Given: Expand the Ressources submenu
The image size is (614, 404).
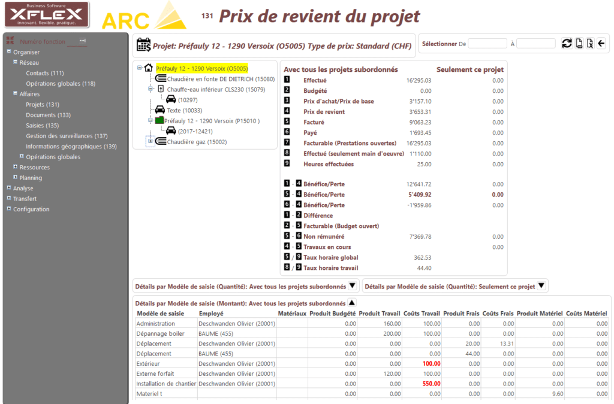Looking at the screenshot, I should point(15,167).
